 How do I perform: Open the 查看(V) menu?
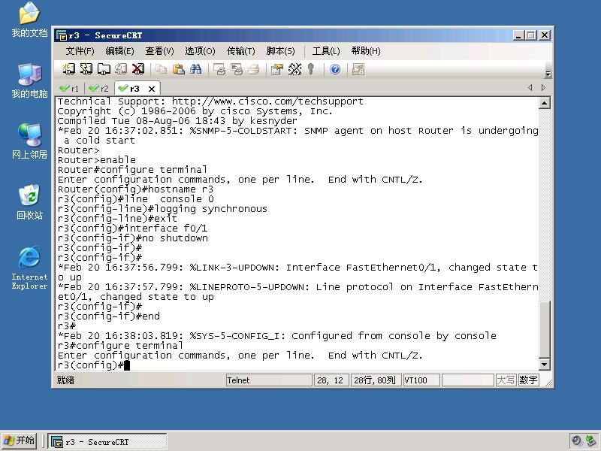[159, 51]
